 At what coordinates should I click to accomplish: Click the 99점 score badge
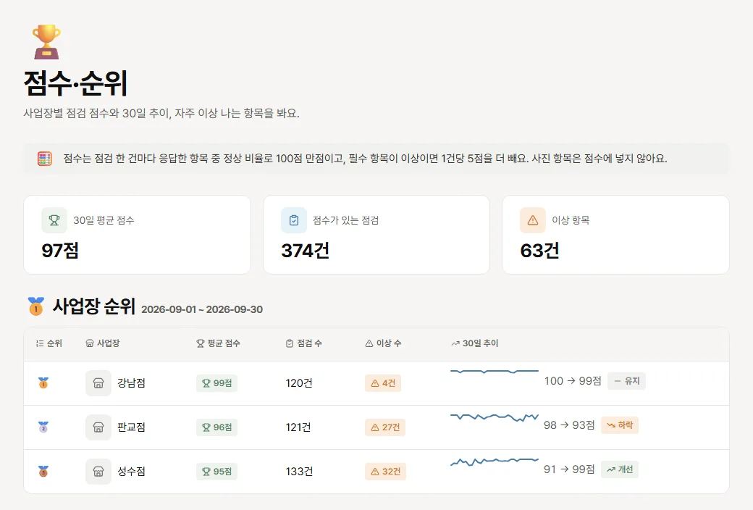[216, 383]
